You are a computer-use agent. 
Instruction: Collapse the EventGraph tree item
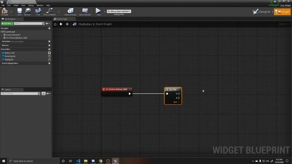(1, 32)
